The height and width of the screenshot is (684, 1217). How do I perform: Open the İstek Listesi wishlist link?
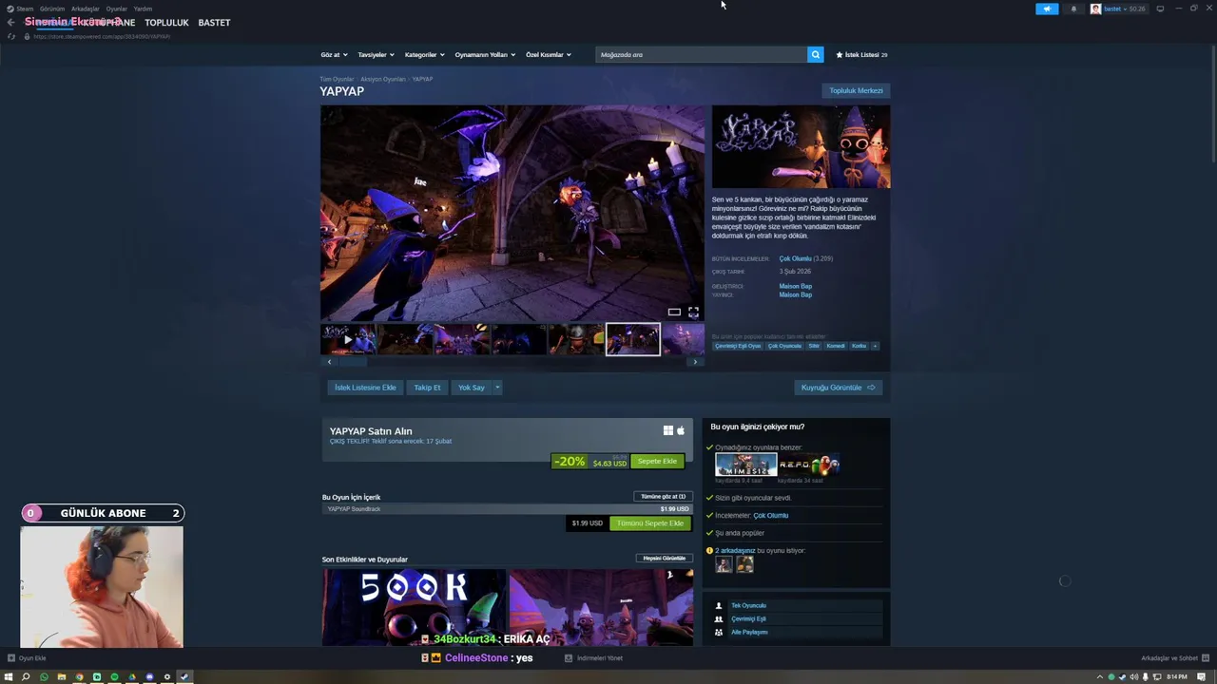861,54
